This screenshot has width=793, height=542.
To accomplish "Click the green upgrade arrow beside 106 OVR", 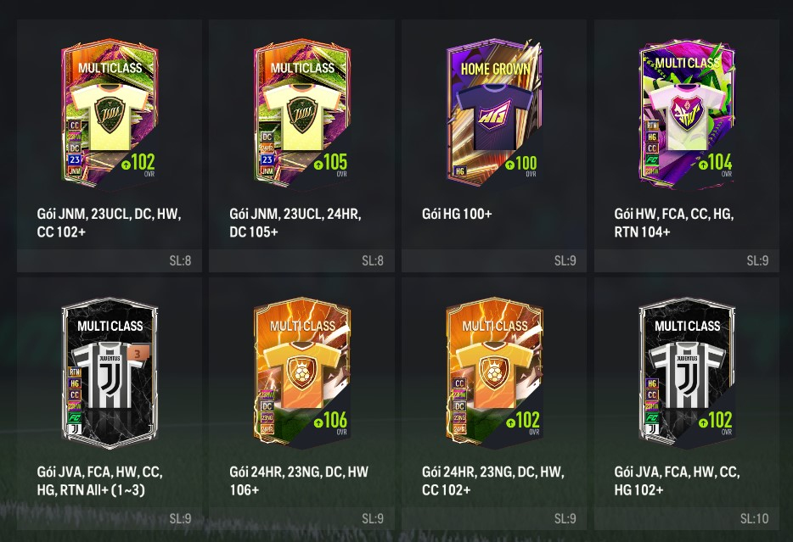I will [x=318, y=422].
